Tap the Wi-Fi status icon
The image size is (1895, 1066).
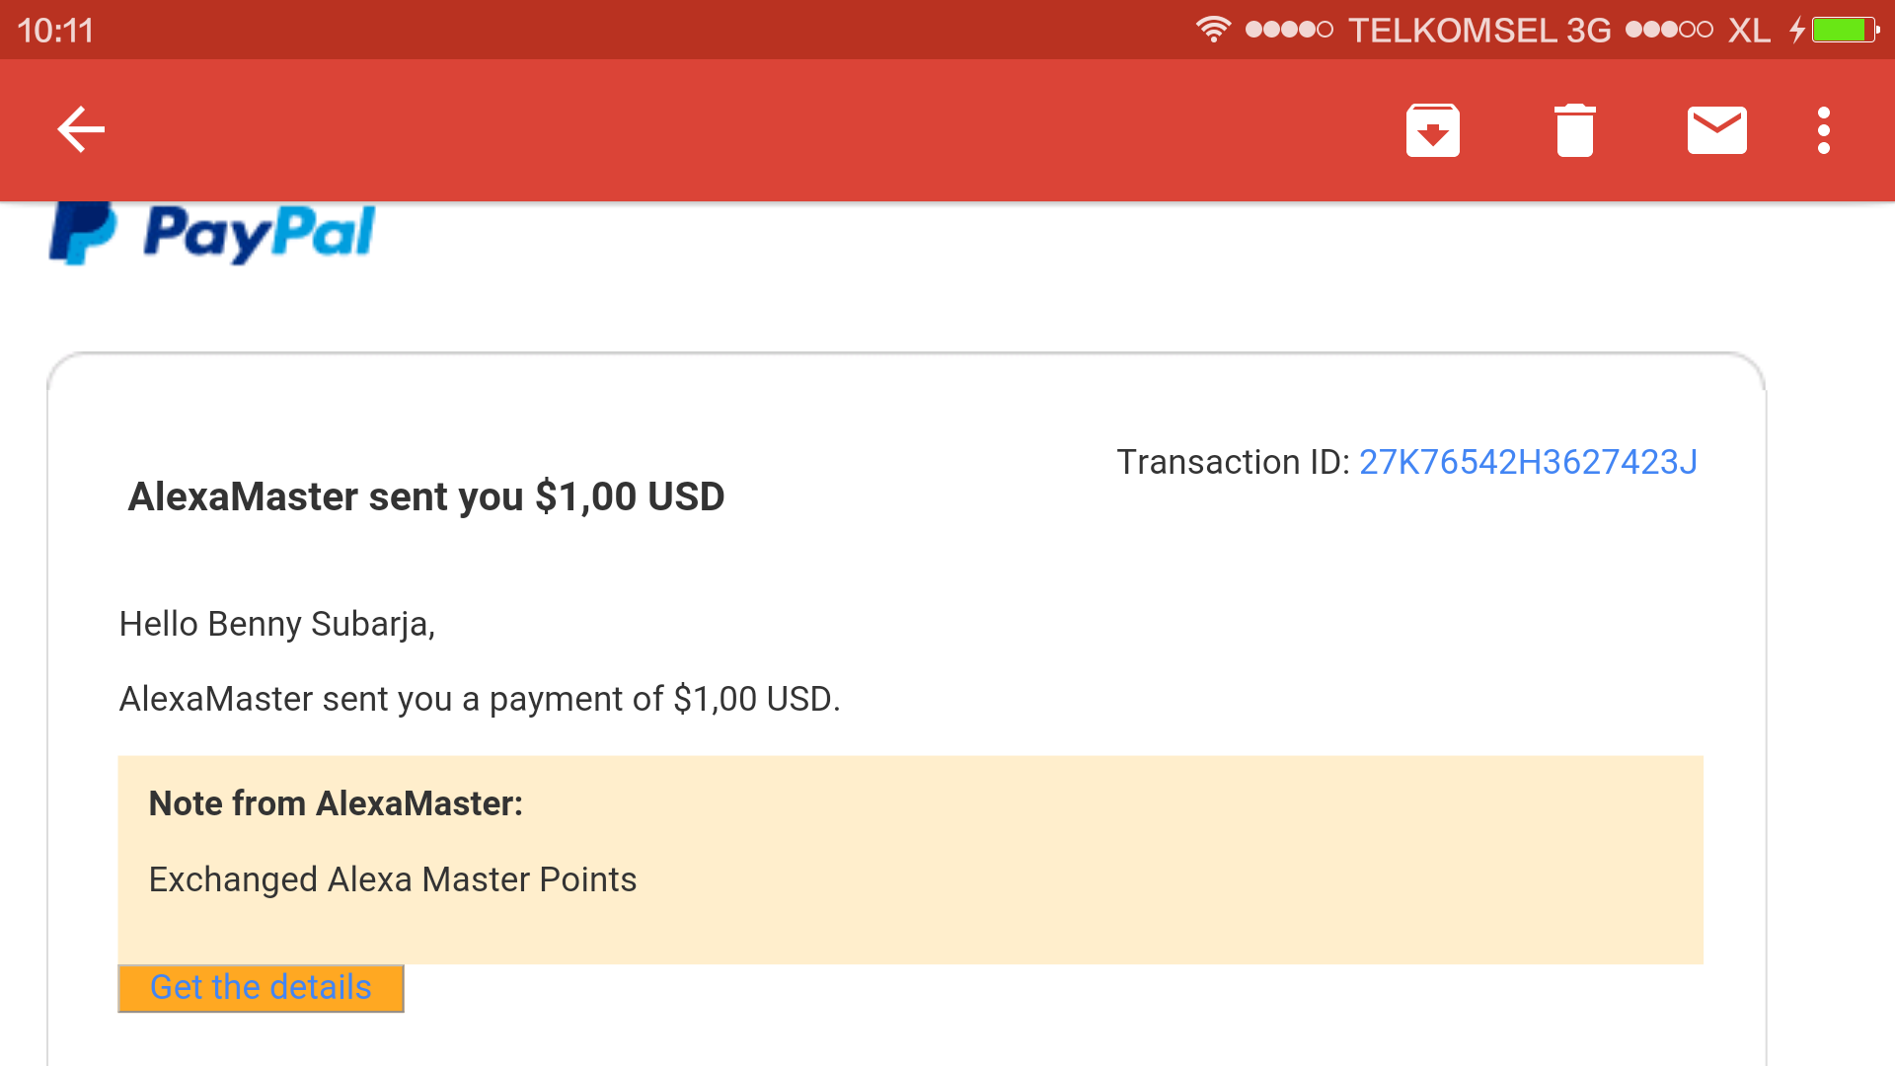click(x=1213, y=30)
